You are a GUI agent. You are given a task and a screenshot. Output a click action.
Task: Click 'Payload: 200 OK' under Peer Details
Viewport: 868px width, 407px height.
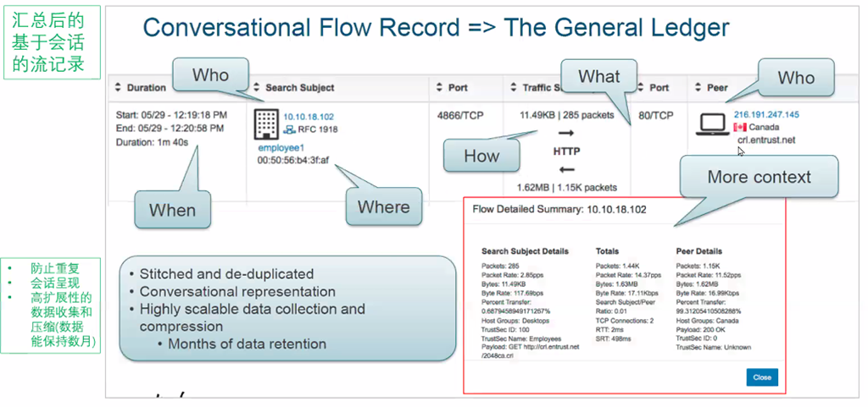[702, 330]
